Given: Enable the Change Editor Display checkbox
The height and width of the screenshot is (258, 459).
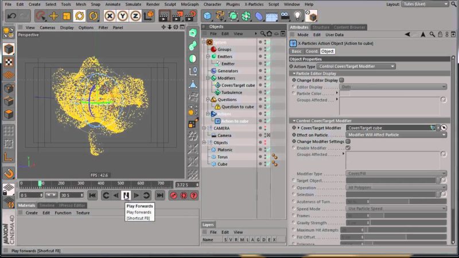Looking at the screenshot, I should pos(341,80).
